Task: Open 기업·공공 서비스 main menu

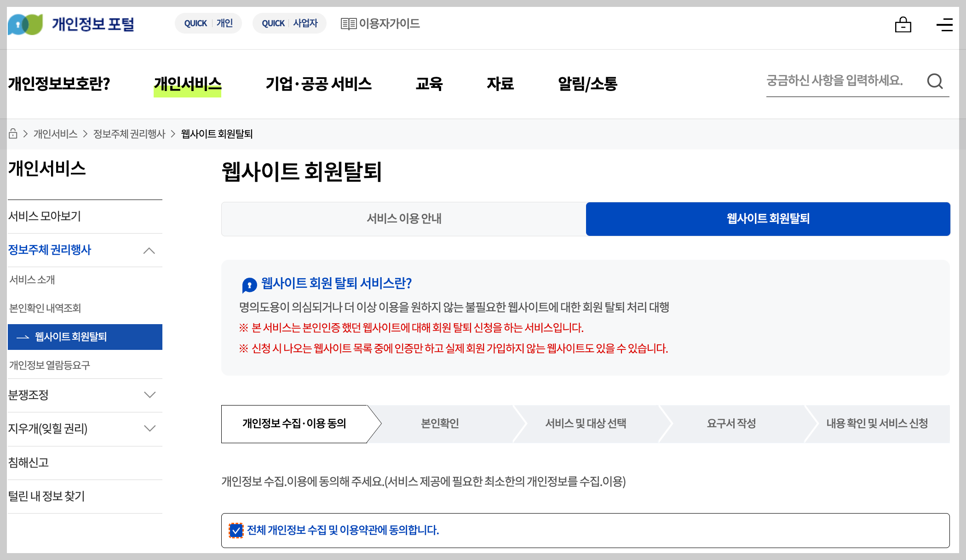Action: coord(318,84)
